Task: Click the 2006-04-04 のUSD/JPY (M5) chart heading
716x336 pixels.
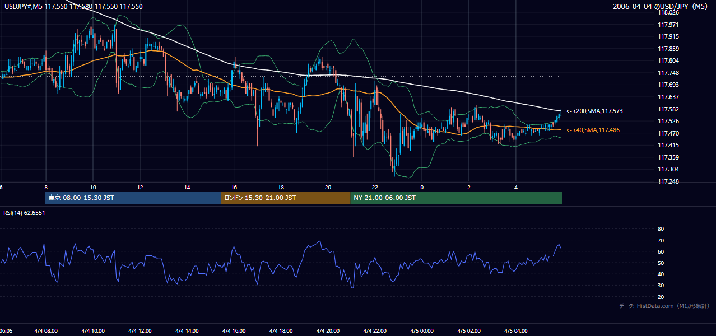Action: click(661, 7)
